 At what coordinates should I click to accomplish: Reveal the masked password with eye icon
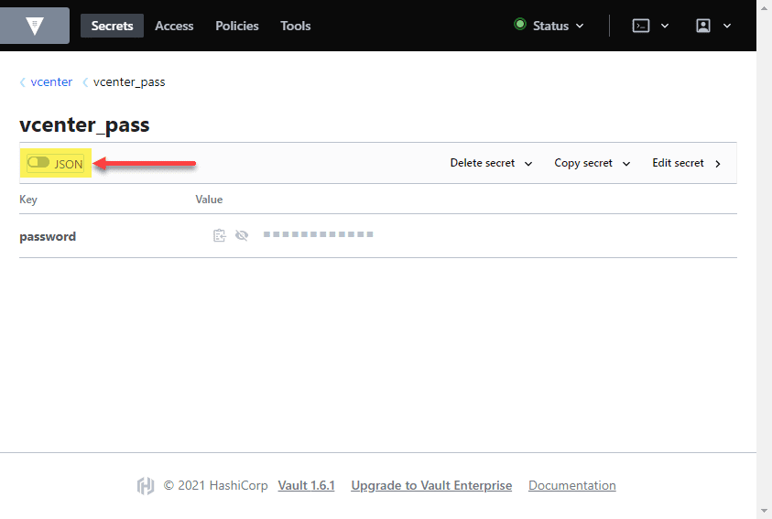242,235
